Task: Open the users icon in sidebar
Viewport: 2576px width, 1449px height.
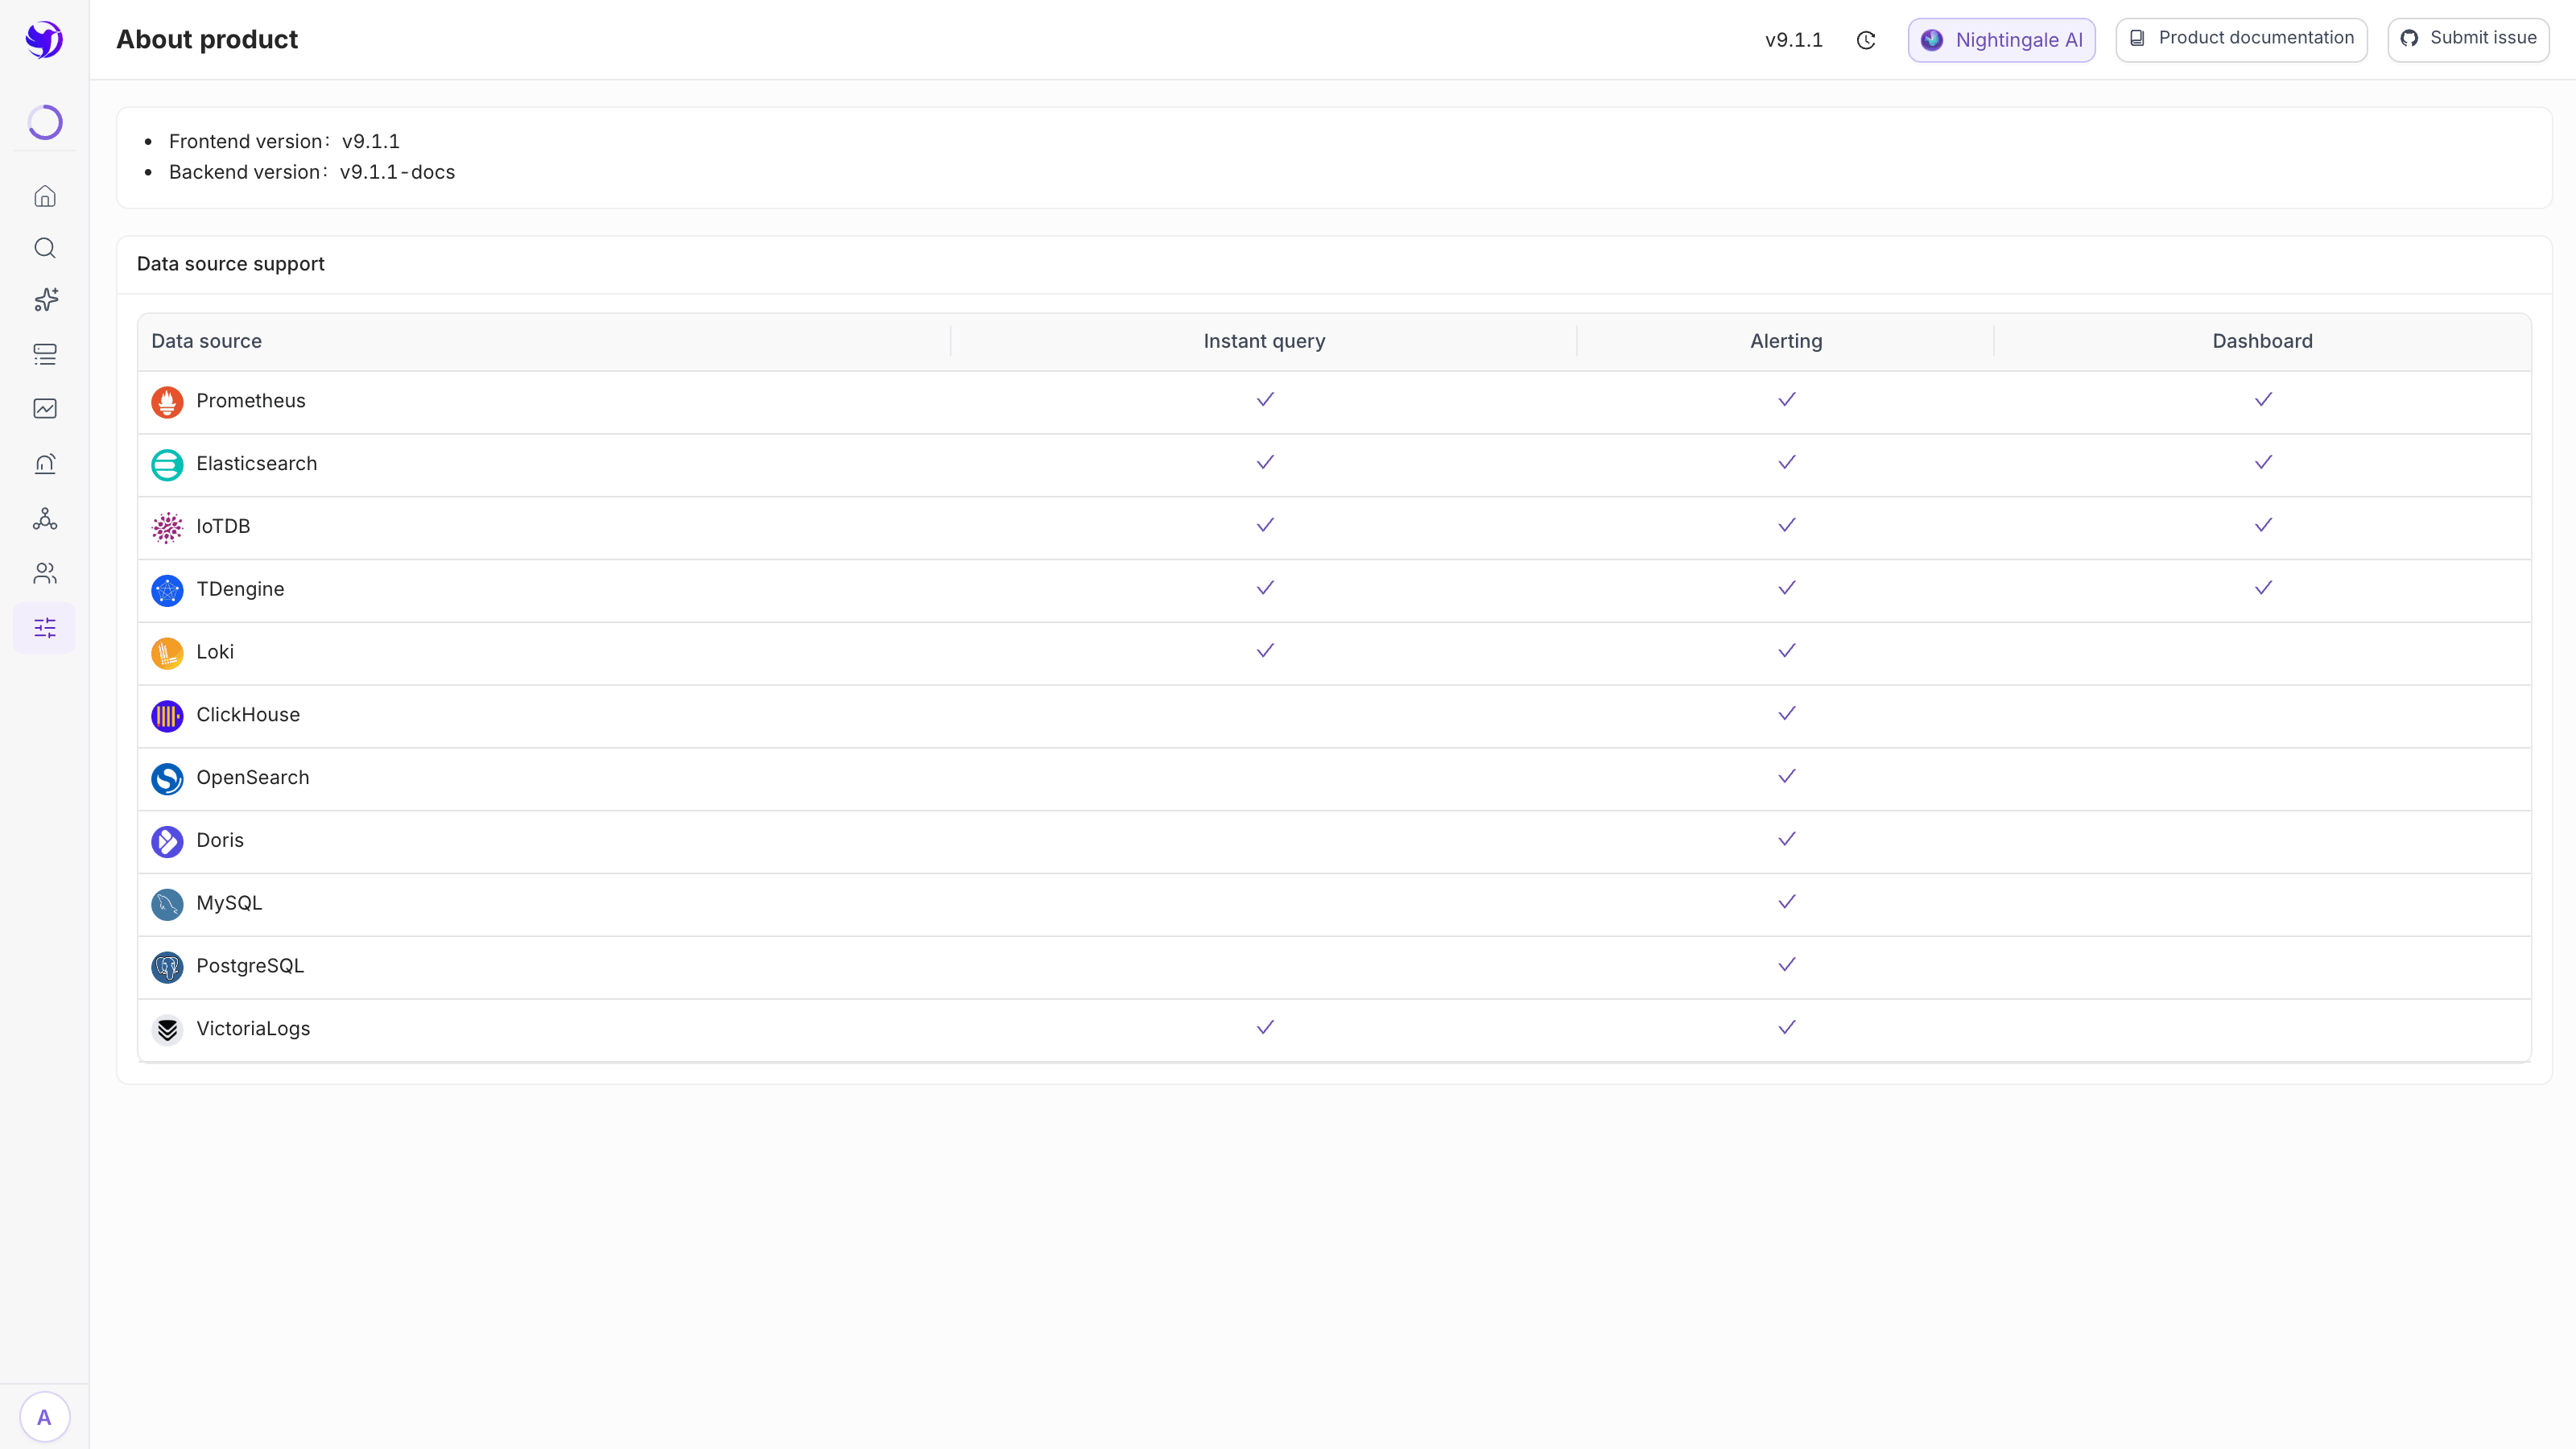Action: coord(44,573)
